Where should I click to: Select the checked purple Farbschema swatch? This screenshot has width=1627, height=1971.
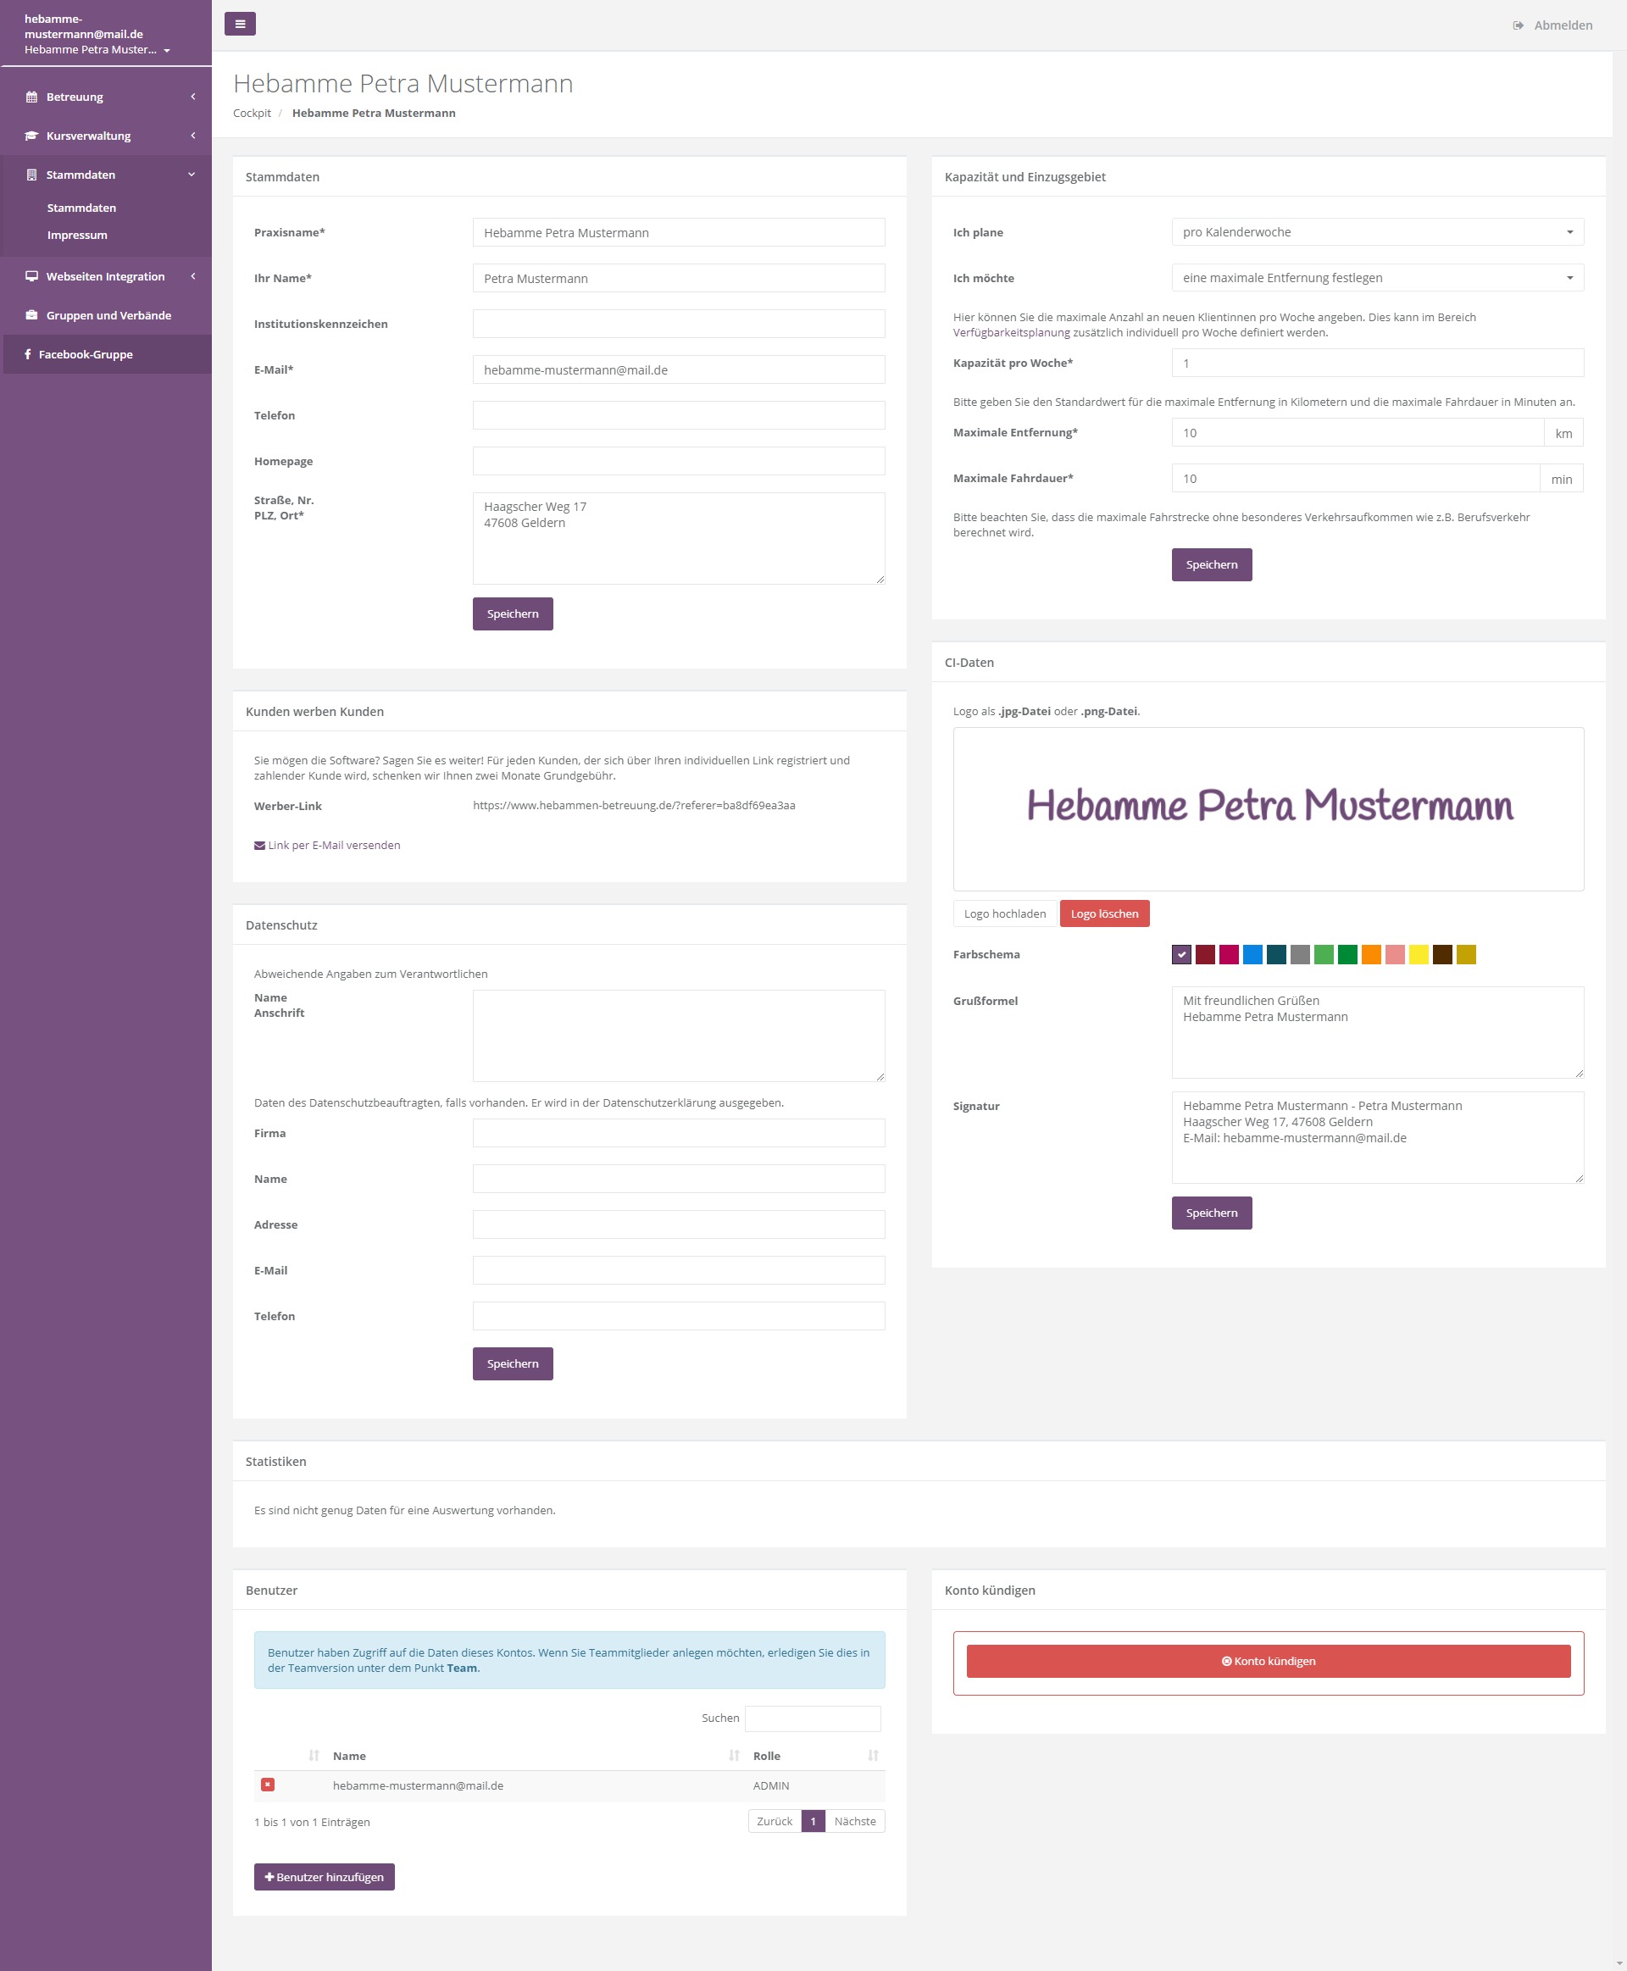1181,954
